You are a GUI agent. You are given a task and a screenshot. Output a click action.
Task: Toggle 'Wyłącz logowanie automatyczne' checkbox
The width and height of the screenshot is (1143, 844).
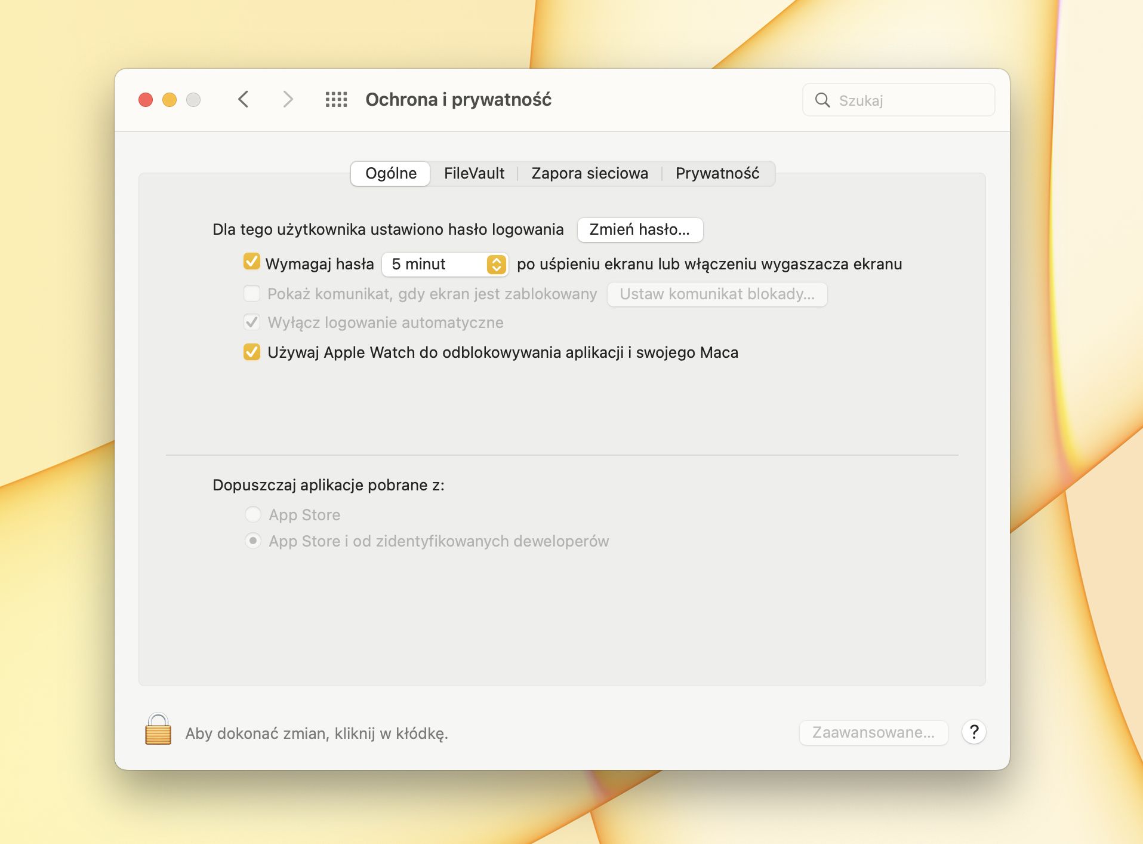pos(251,322)
